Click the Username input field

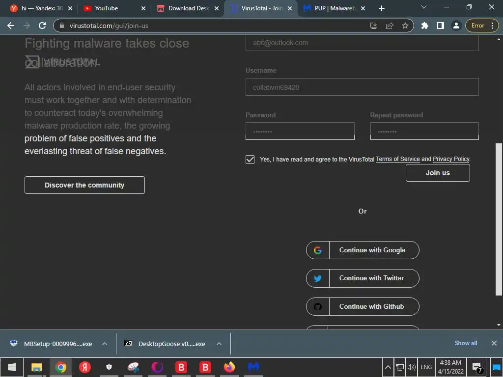362,87
